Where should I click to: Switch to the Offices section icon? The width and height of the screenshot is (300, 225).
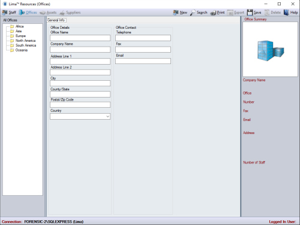(x=22, y=13)
